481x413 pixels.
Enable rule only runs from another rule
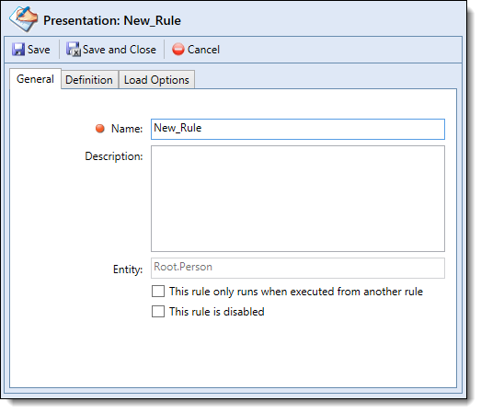click(x=158, y=292)
